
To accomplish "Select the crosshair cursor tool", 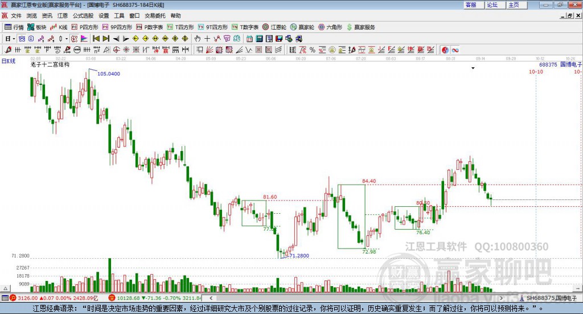I will click(x=207, y=39).
